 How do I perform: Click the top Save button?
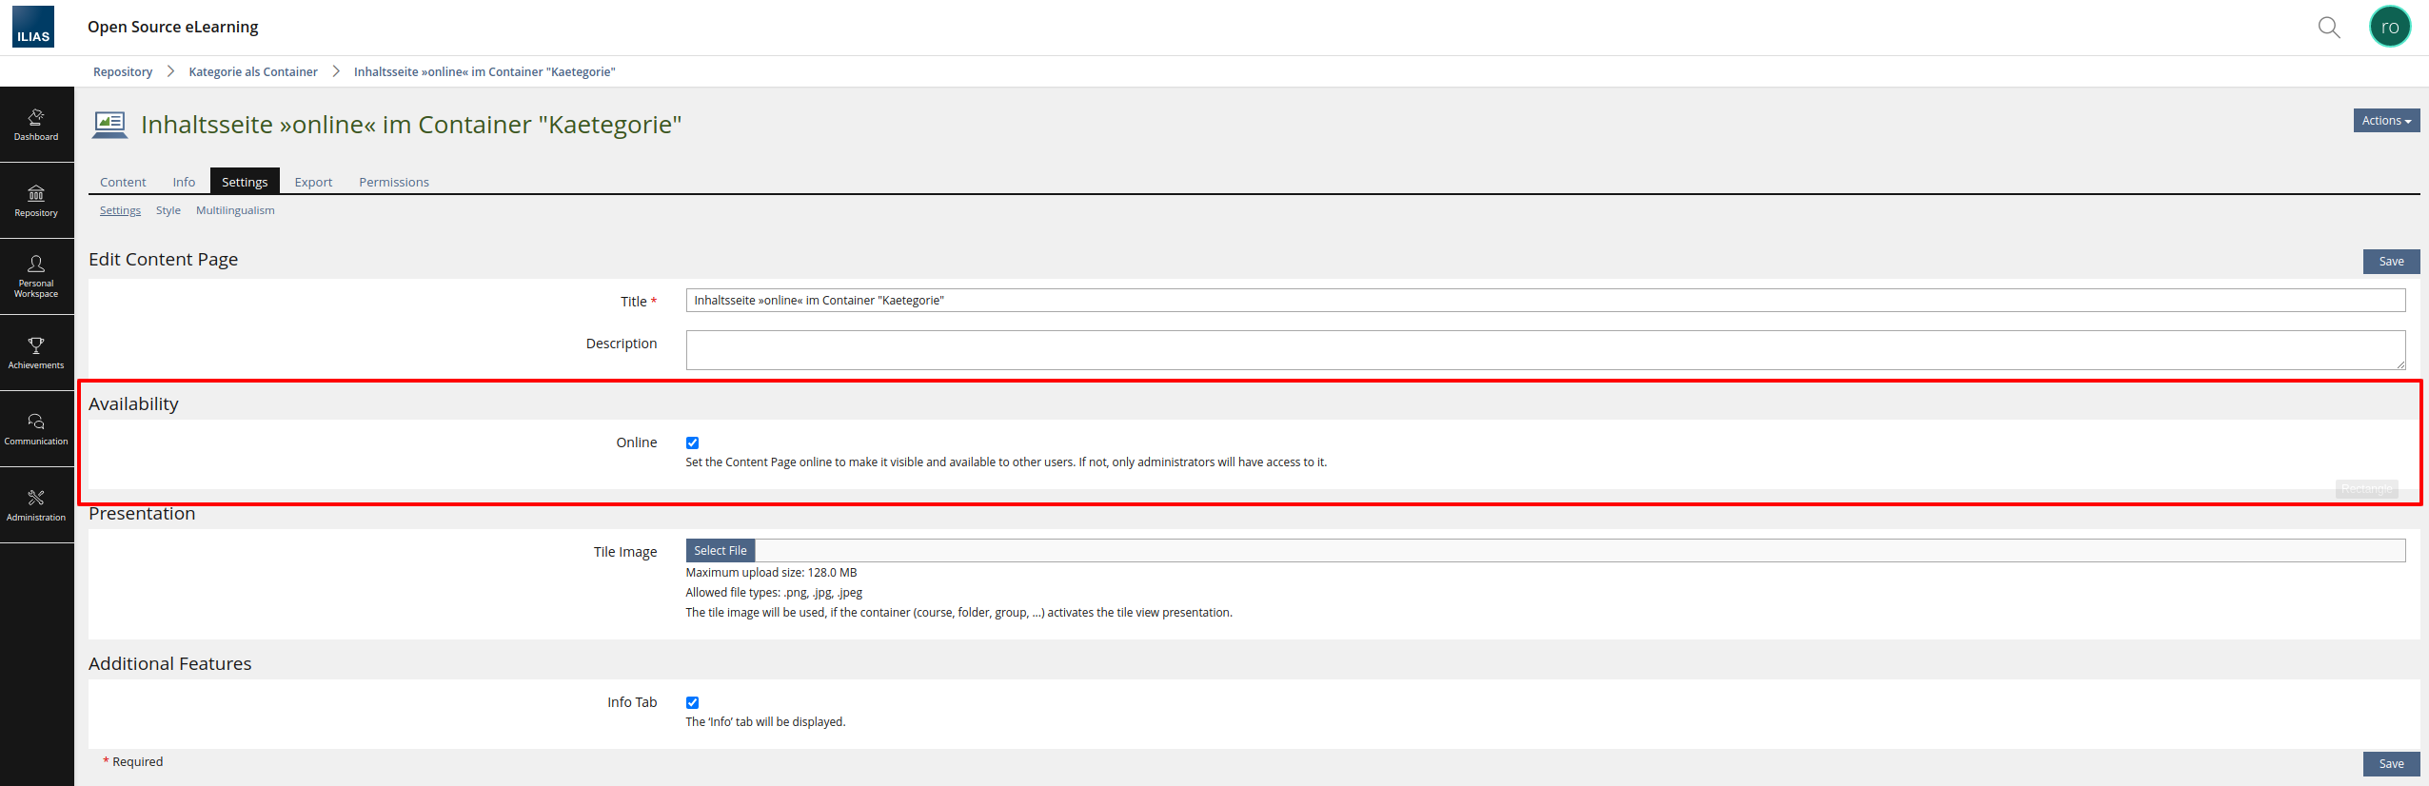[2390, 262]
